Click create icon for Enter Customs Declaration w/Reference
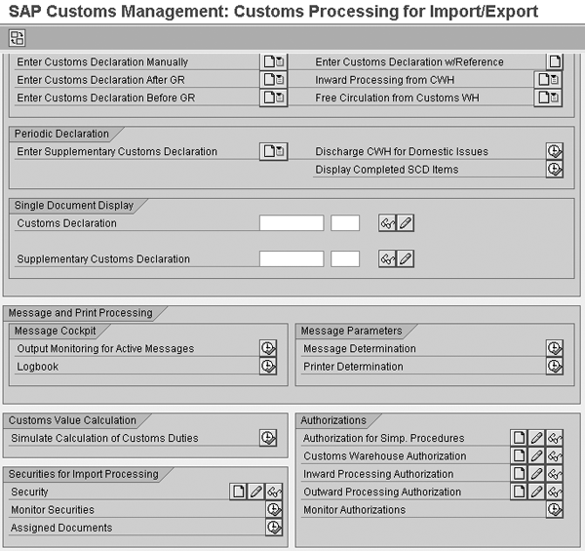The width and height of the screenshot is (585, 551). (555, 61)
